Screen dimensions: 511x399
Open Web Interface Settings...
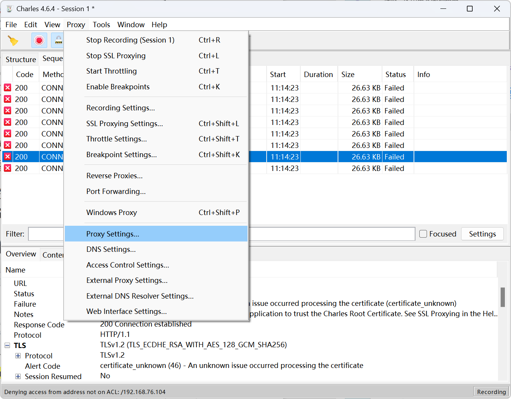point(156,312)
